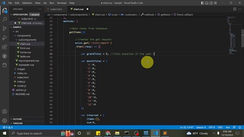Click the editor vertical scrollbar
Image resolution: width=244 pixels, height=137 pixels.
click(x=242, y=38)
